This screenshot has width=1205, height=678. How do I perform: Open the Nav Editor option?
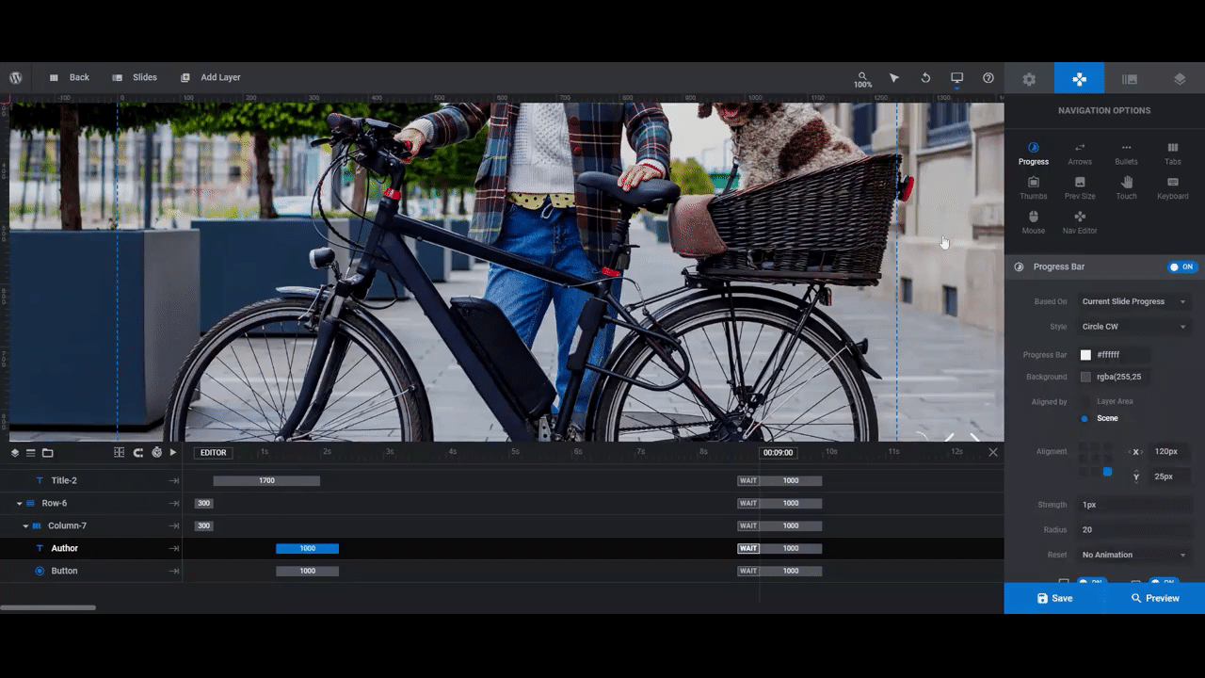(x=1080, y=222)
